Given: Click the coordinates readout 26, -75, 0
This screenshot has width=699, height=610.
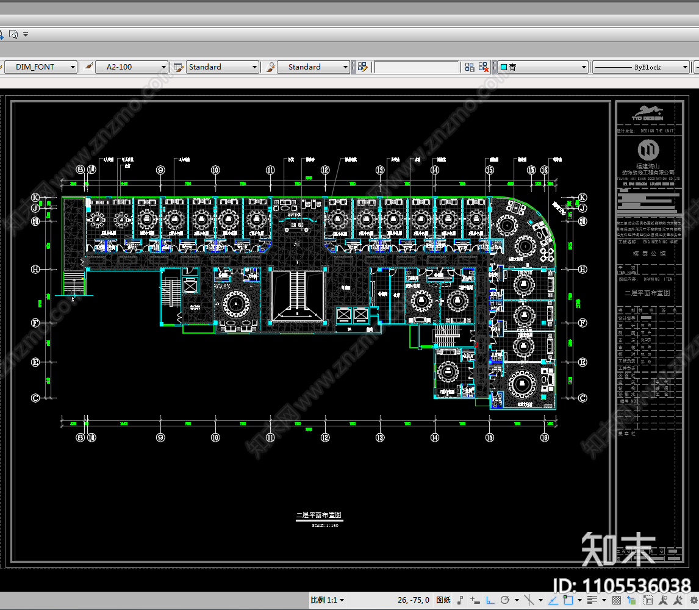Looking at the screenshot, I should tap(414, 600).
